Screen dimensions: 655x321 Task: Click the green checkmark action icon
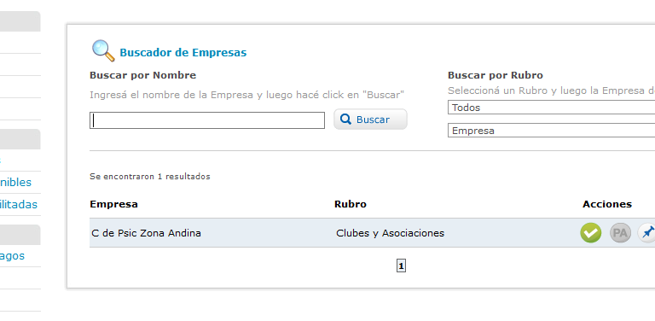point(591,233)
